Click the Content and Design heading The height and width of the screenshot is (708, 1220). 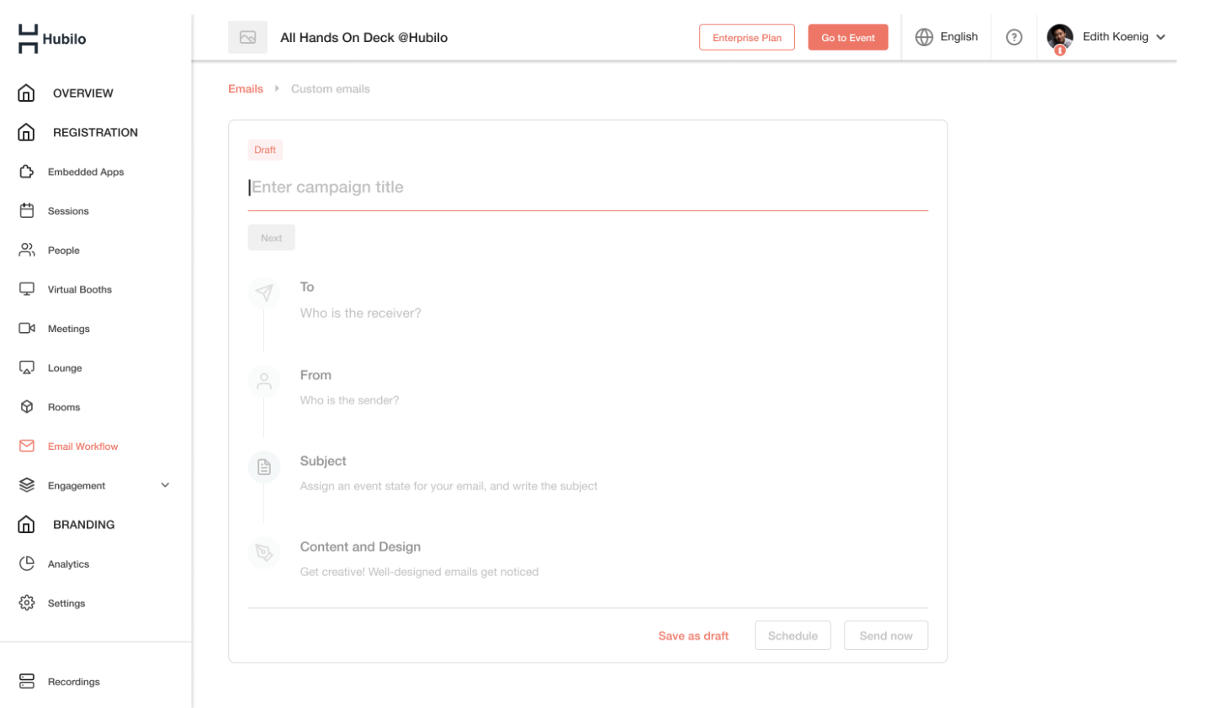tap(360, 547)
